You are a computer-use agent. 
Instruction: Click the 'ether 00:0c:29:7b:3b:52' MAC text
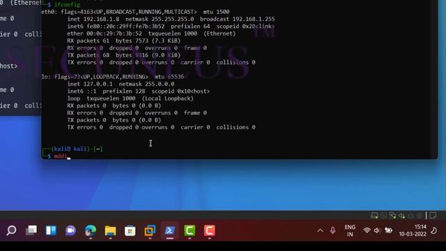tap(105, 33)
